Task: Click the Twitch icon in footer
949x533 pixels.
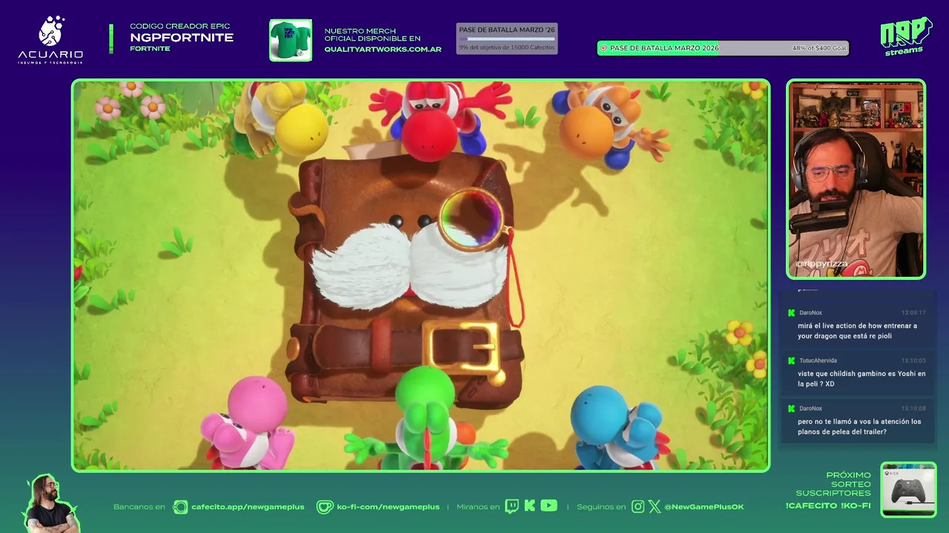Action: [x=512, y=506]
